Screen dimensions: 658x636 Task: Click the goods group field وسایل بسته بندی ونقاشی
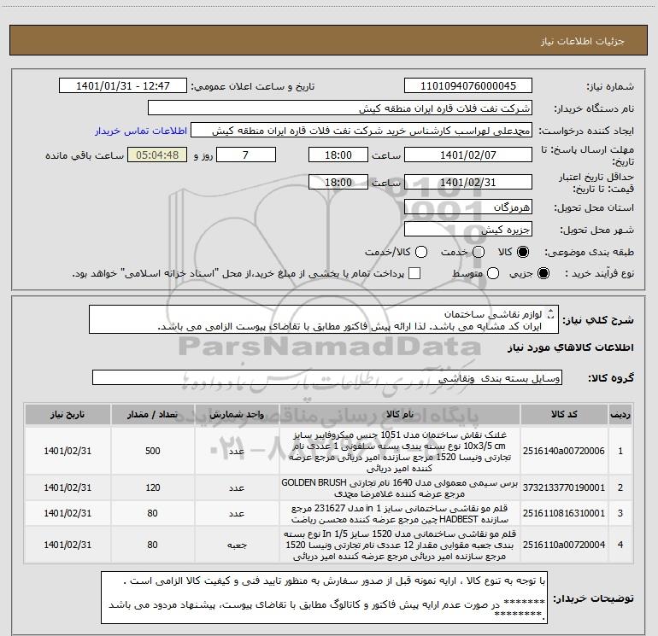(x=327, y=377)
